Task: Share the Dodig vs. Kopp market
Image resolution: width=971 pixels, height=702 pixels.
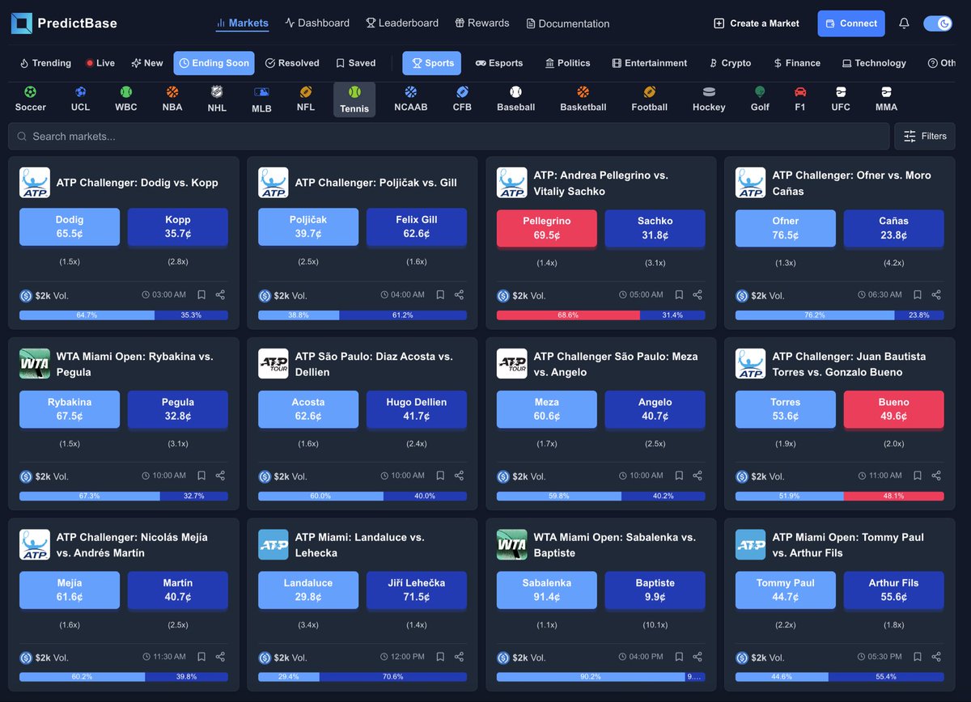Action: coord(220,295)
